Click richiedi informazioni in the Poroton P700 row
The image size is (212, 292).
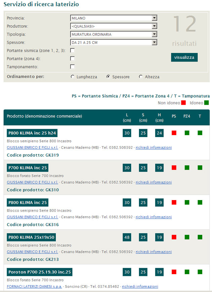click(140, 286)
